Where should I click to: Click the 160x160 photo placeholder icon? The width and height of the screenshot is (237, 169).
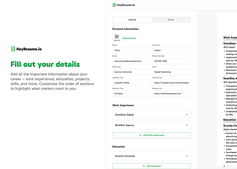click(117, 36)
